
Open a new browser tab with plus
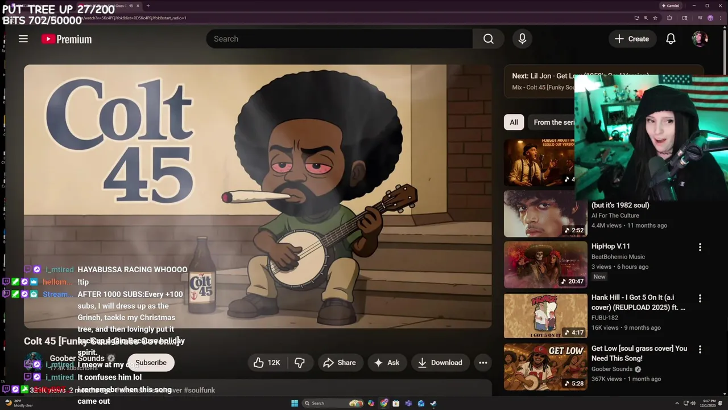148,6
